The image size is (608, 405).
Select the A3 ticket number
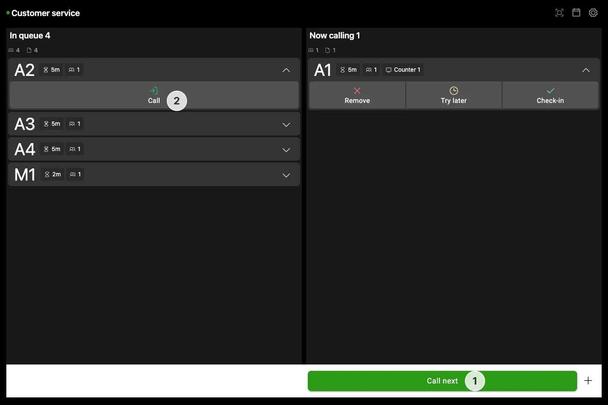tap(24, 124)
